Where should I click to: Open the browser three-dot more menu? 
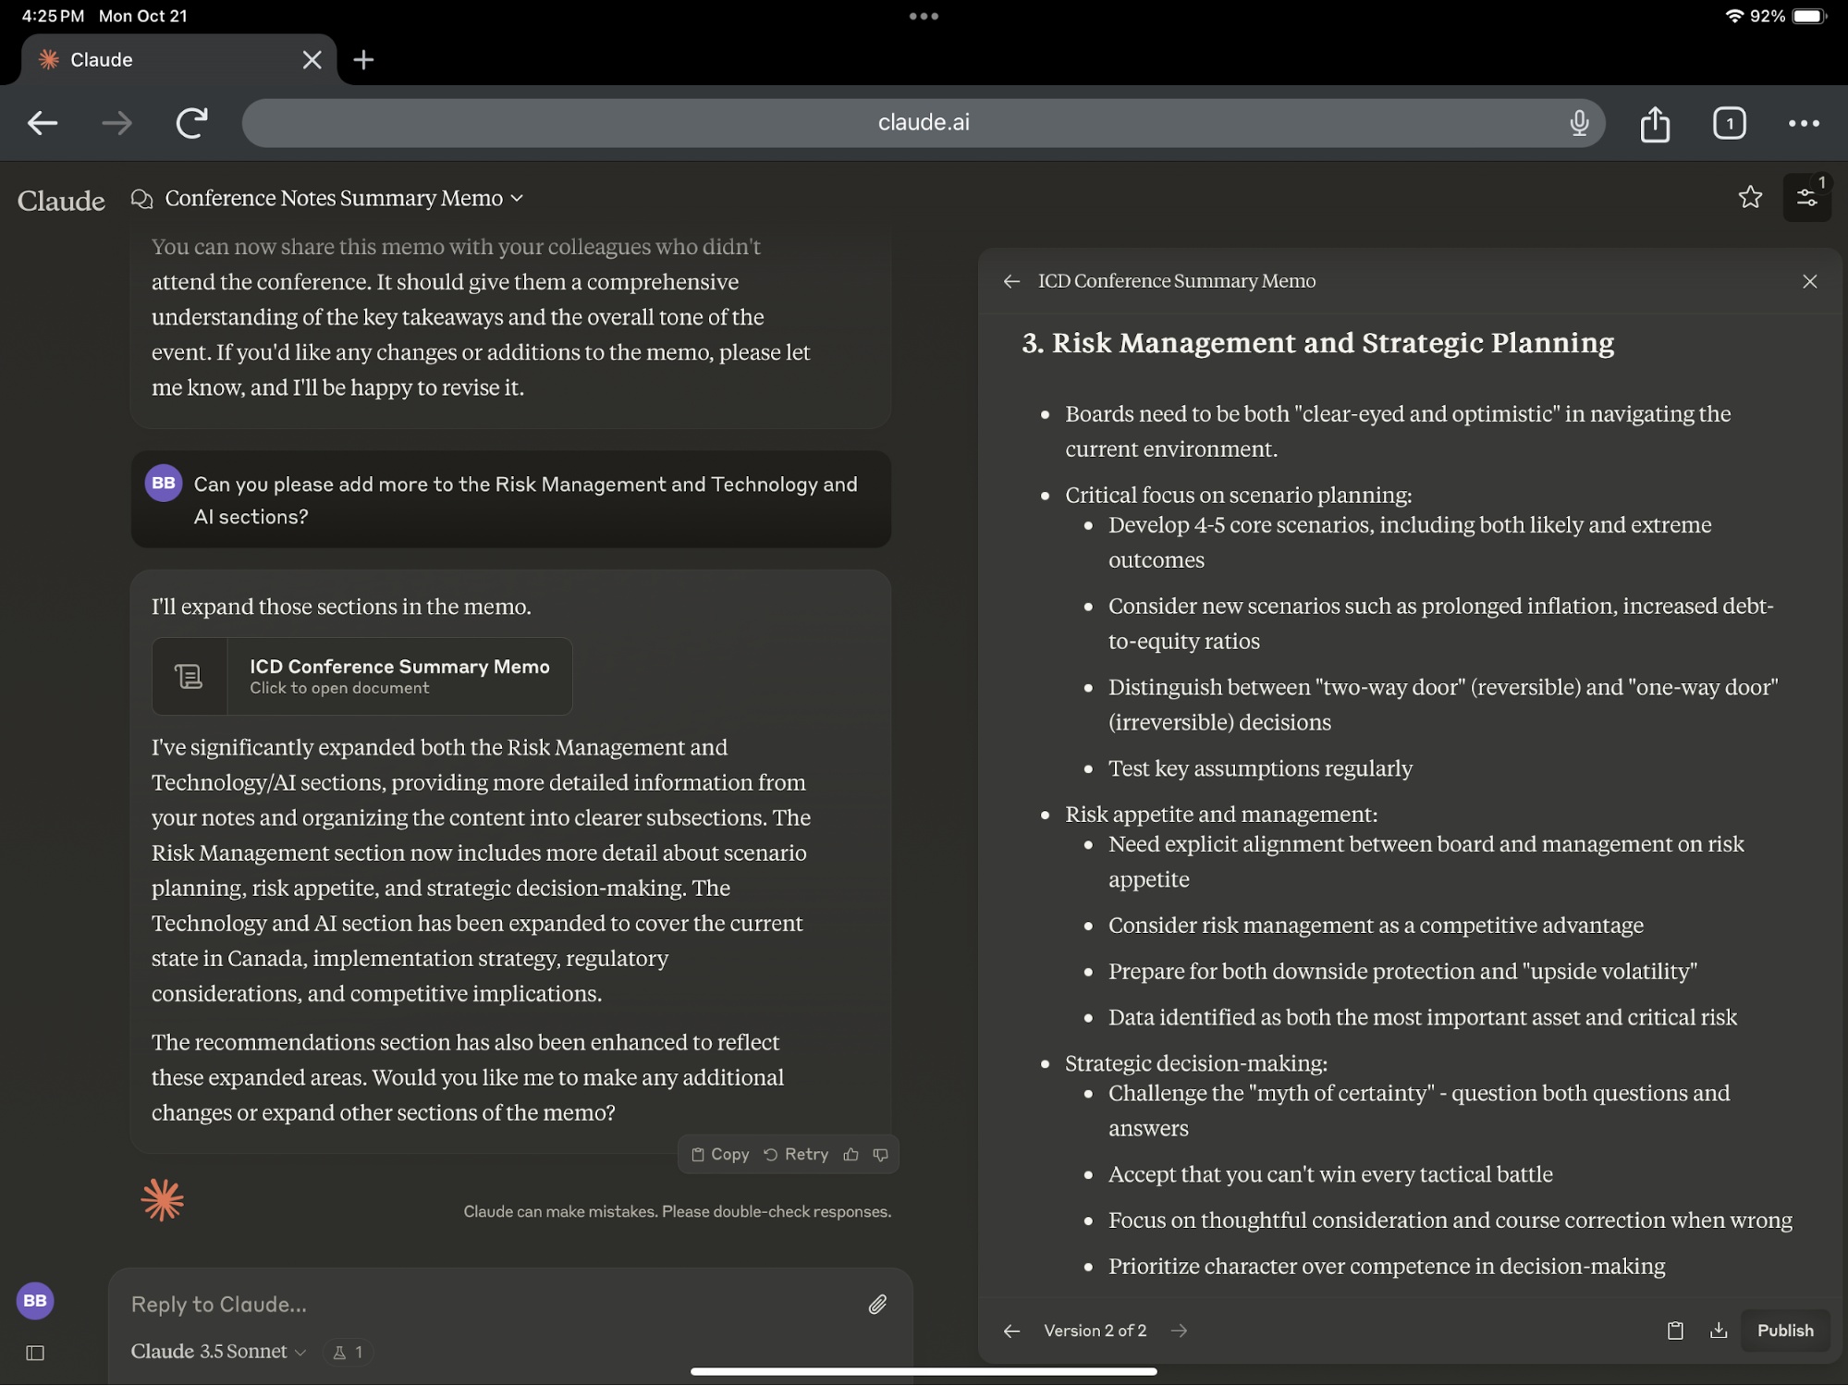point(1803,123)
